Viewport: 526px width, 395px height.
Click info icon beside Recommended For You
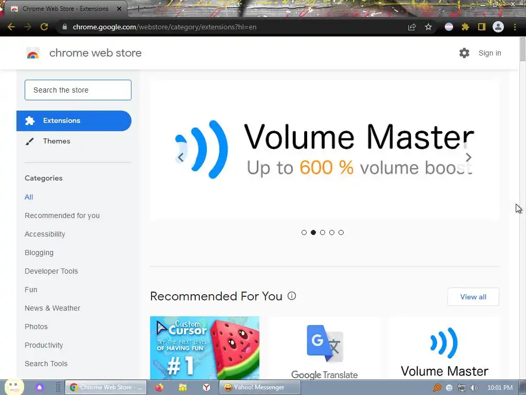[292, 296]
